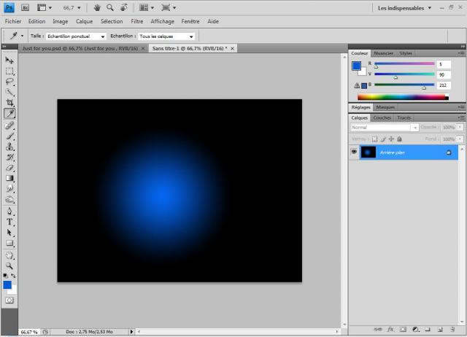Click the gamut warning triangle icon

(x=357, y=85)
